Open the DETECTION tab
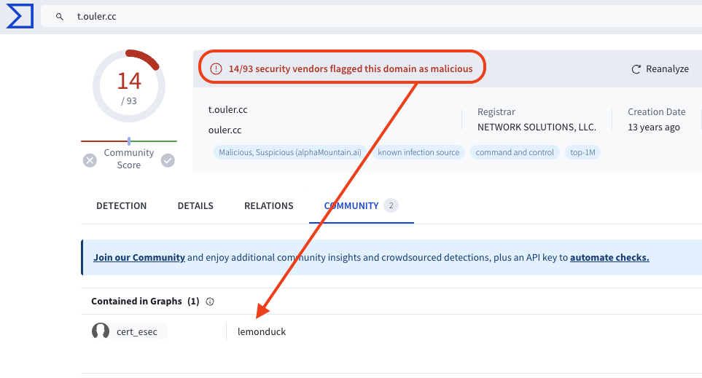The image size is (702, 378). [x=121, y=206]
